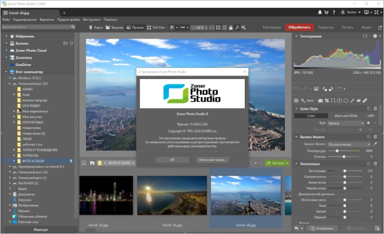Open the Редактирование menu
The height and width of the screenshot is (234, 384).
click(24, 19)
